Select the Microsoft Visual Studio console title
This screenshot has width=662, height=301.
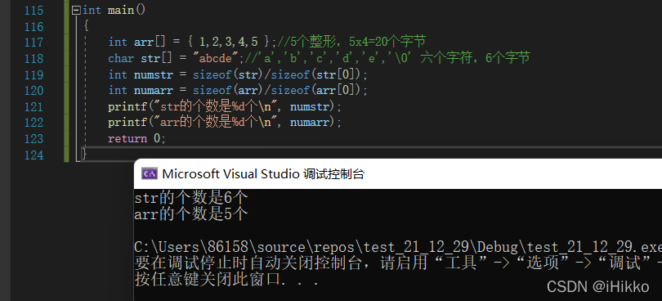(x=263, y=173)
